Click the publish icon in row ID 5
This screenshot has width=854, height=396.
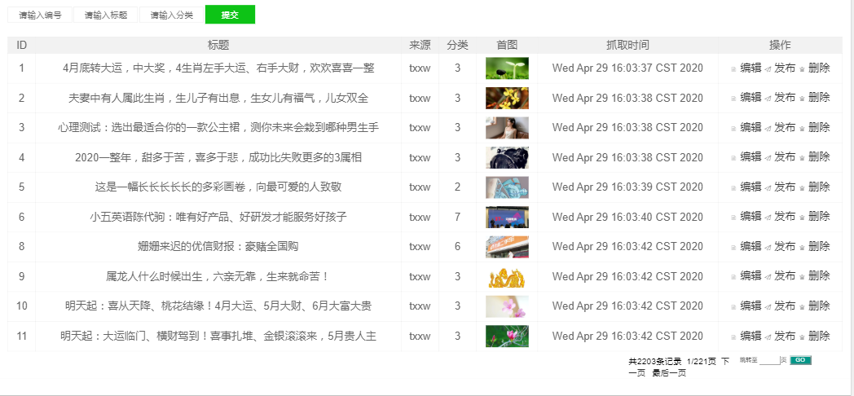click(768, 187)
